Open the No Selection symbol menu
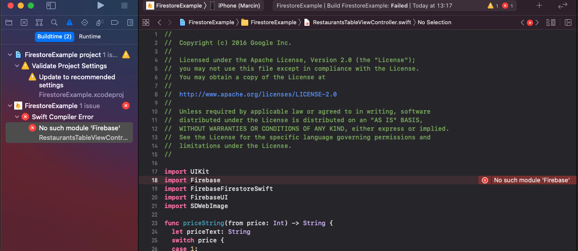The image size is (578, 251). tap(434, 22)
